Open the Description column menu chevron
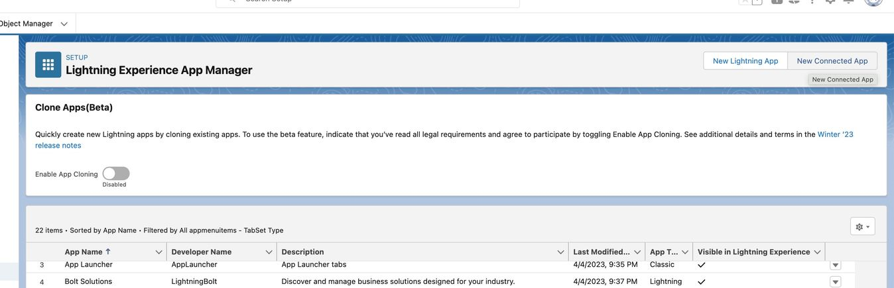Viewport: 894px width, 288px height. coord(562,252)
